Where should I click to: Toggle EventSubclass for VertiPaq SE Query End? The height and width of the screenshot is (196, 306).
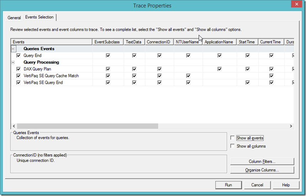108,83
